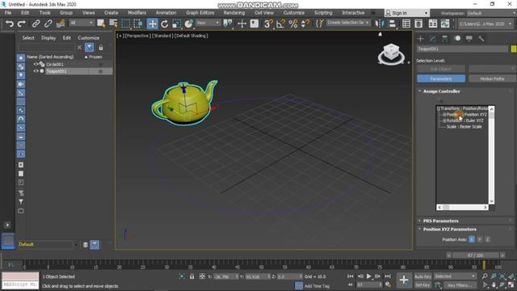Open Select by Name dialog icon
517x291 pixels.
(x=113, y=23)
